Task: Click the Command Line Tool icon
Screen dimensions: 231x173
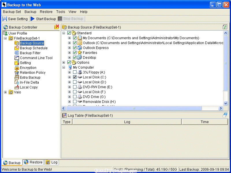Action: pyautogui.click(x=17, y=58)
